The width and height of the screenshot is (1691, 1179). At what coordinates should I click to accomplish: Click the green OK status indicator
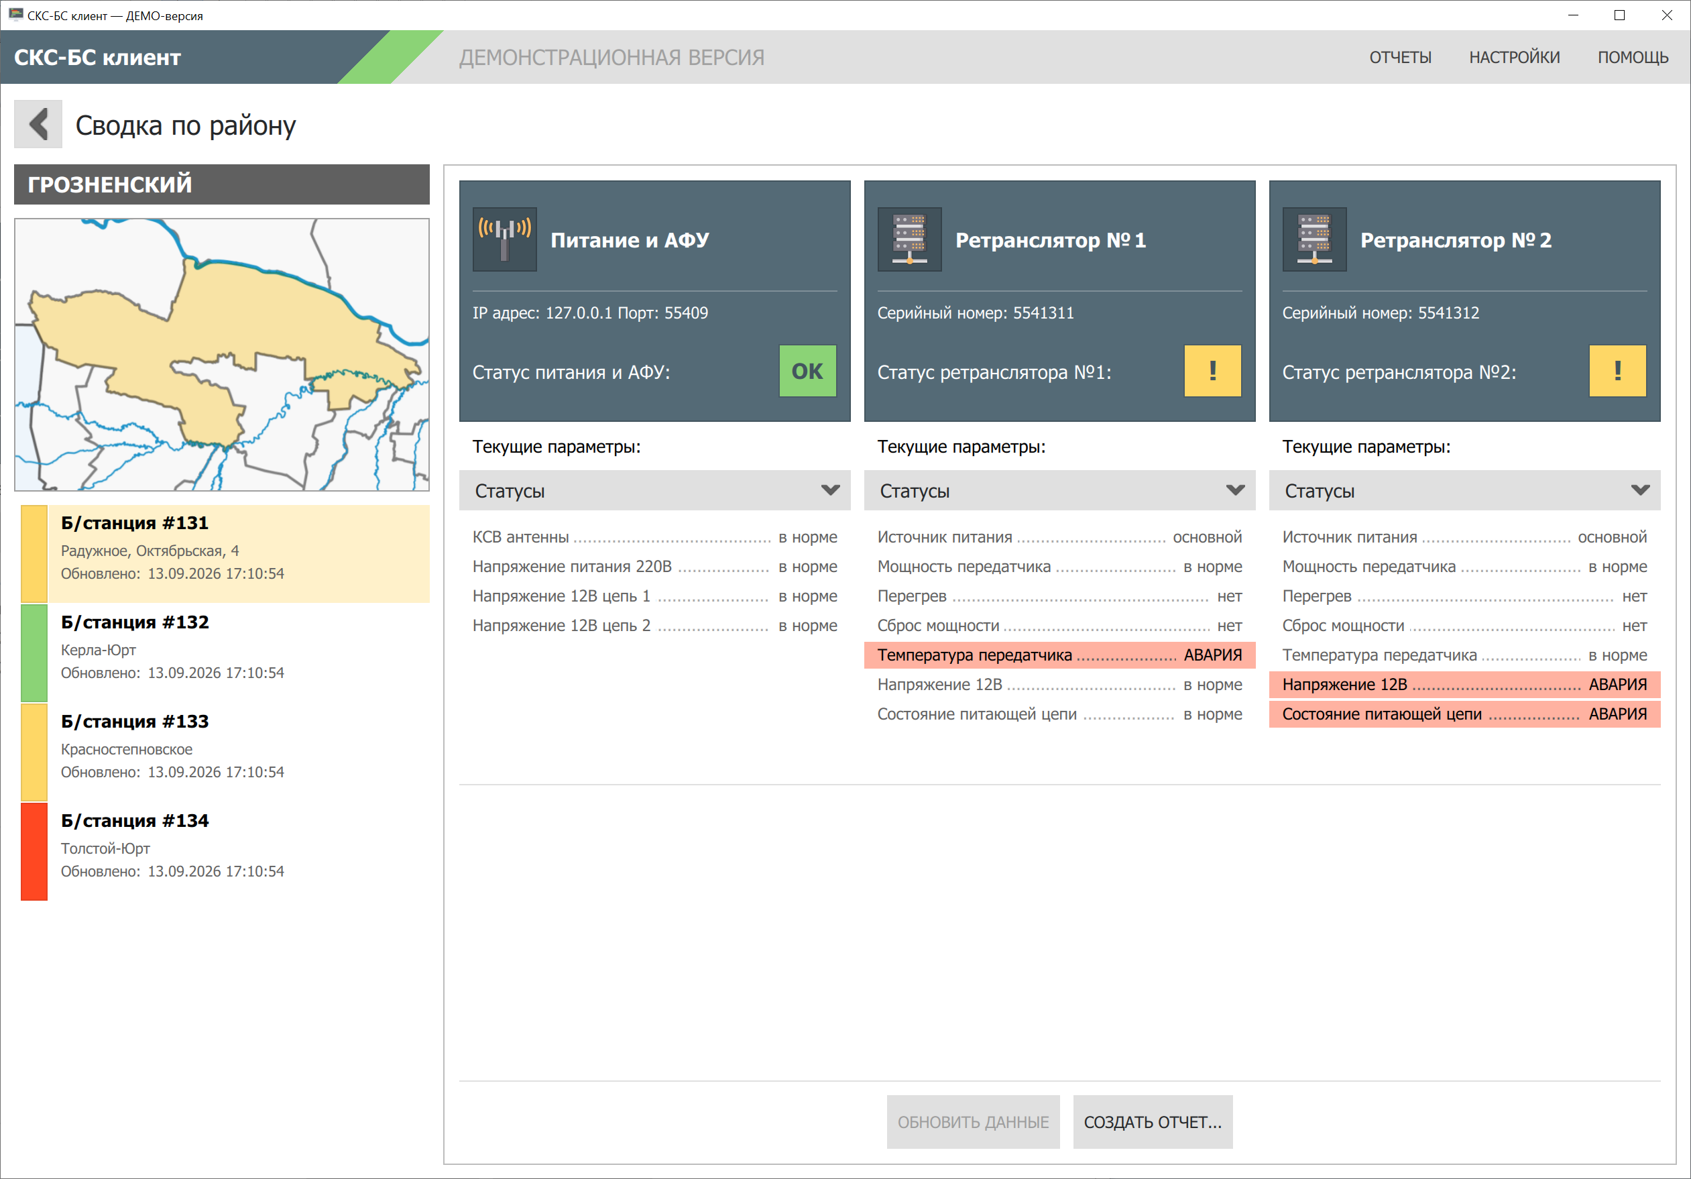[808, 372]
